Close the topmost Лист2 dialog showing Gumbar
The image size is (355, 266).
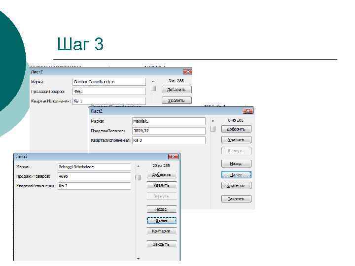(x=187, y=72)
